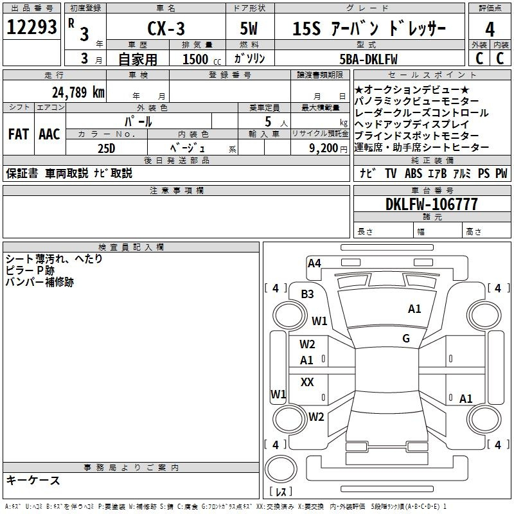Click the A4 damage mark on front bumper
The width and height of the screenshot is (514, 514).
[x=314, y=263]
